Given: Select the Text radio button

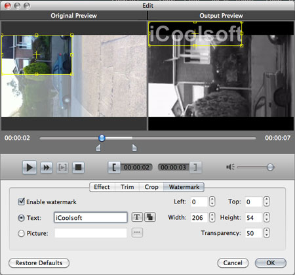Looking at the screenshot, I should pyautogui.click(x=21, y=218).
